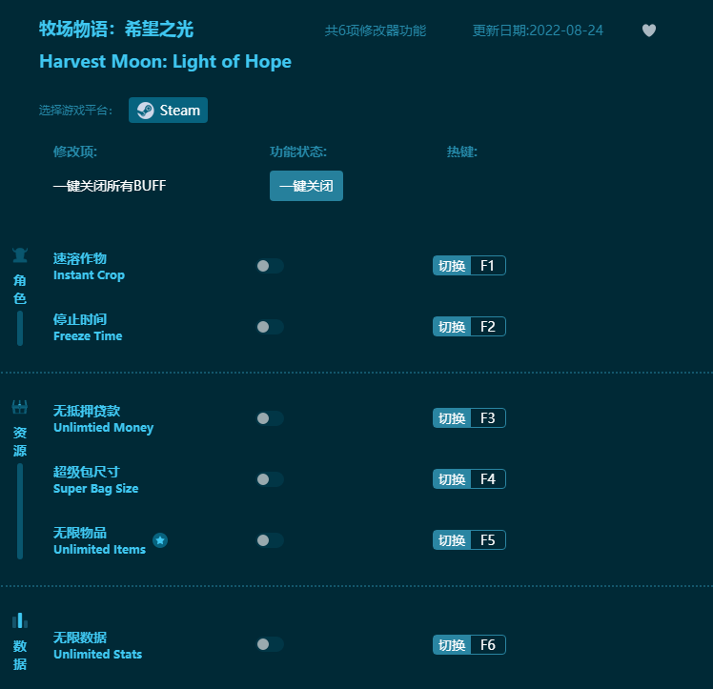Viewport: 713px width, 689px height.
Task: Click the 切换 button for F2 hotkey
Action: point(452,326)
